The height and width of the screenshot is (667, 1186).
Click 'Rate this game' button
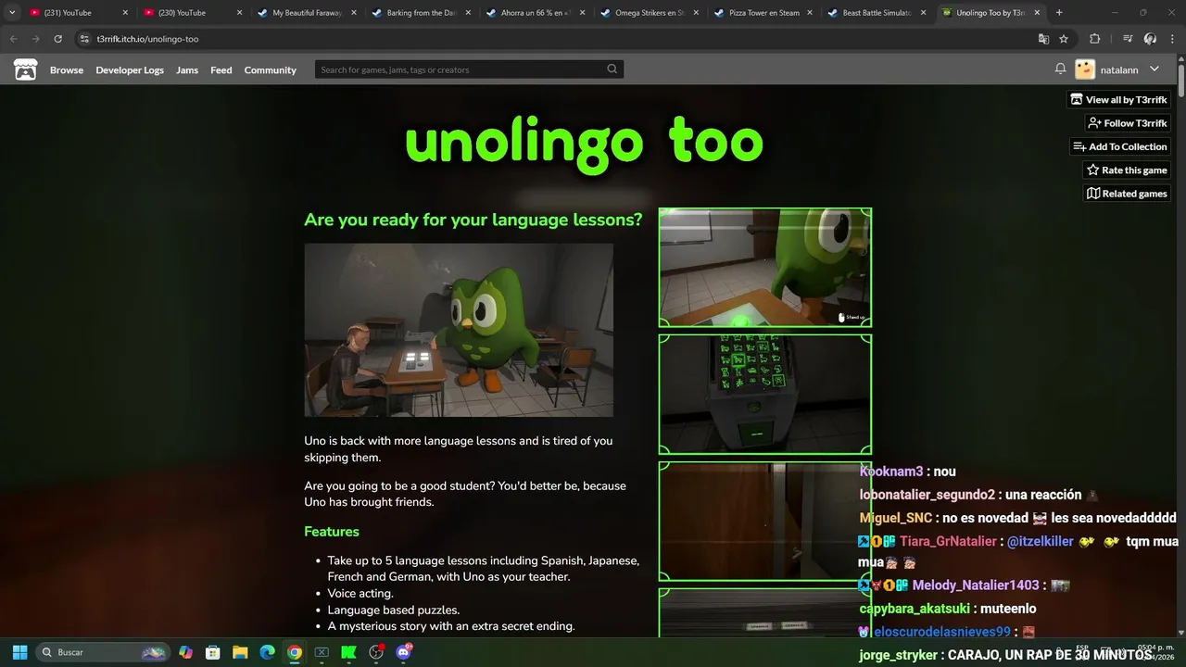[1127, 170]
